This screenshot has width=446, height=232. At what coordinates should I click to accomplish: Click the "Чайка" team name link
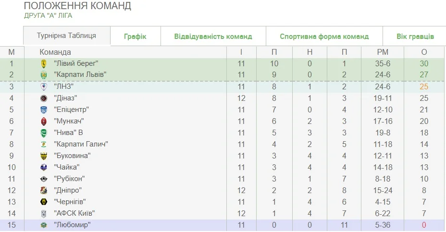(x=66, y=167)
